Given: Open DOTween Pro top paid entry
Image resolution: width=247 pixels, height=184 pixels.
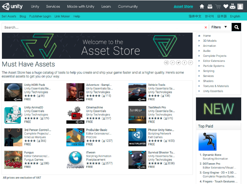Looking at the screenshot, I should [x=211, y=164].
